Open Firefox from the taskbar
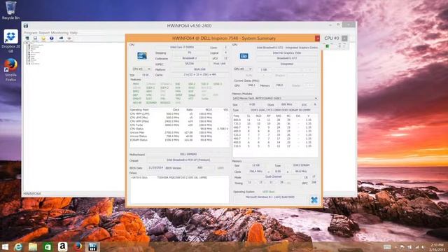This screenshot has height=252, width=448. click(78, 247)
